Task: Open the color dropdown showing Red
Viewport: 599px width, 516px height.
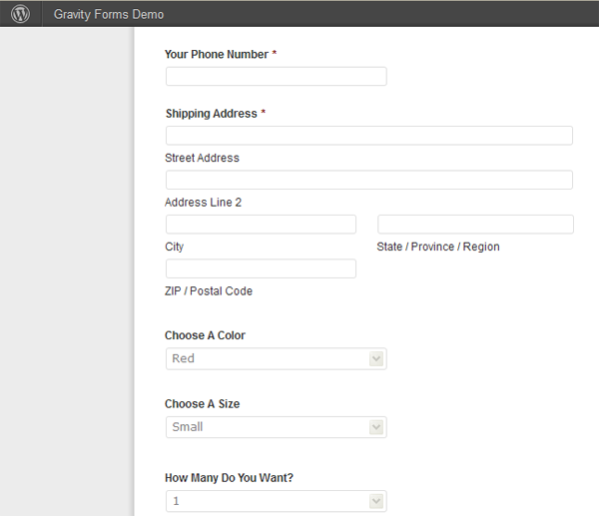Action: click(x=276, y=358)
